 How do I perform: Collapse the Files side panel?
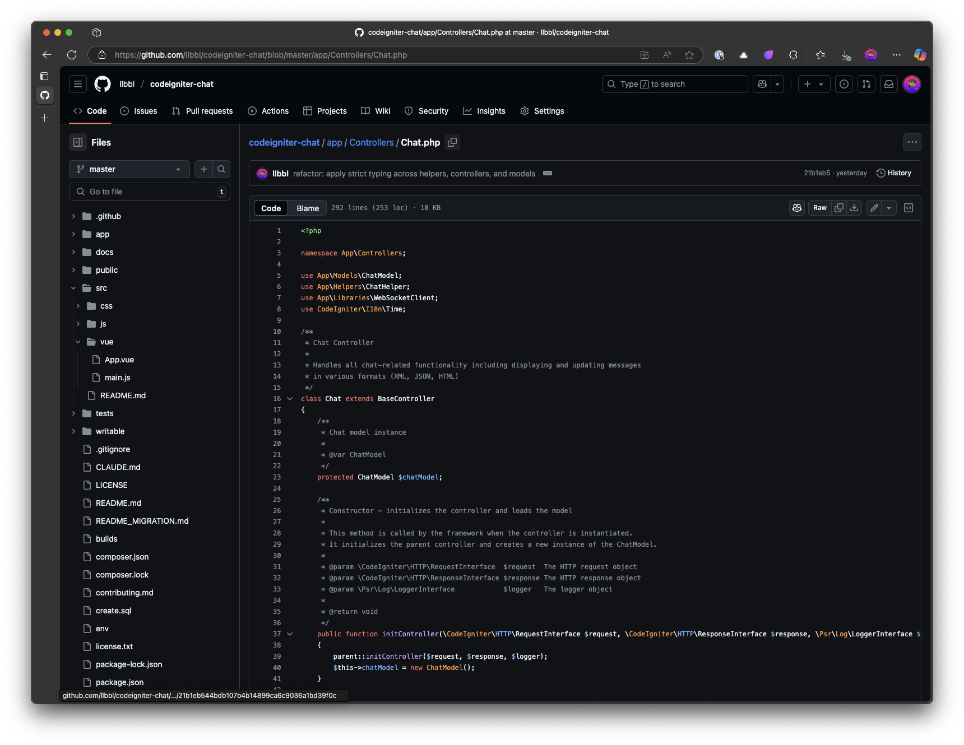78,142
